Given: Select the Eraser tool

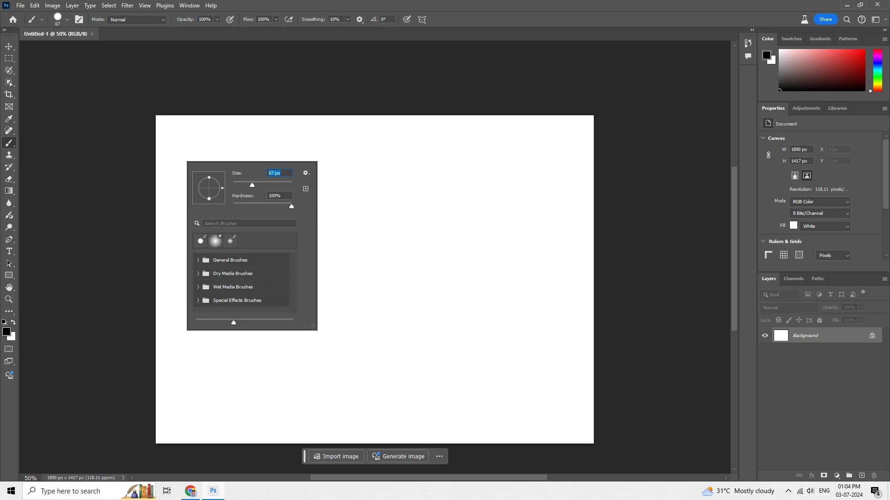Looking at the screenshot, I should pyautogui.click(x=9, y=179).
